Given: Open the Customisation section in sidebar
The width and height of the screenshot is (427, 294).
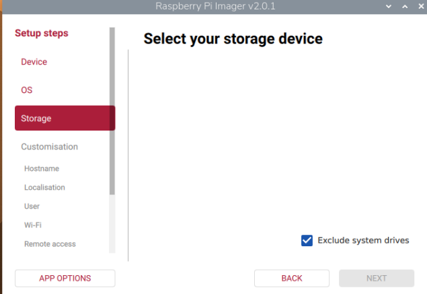Looking at the screenshot, I should [49, 147].
